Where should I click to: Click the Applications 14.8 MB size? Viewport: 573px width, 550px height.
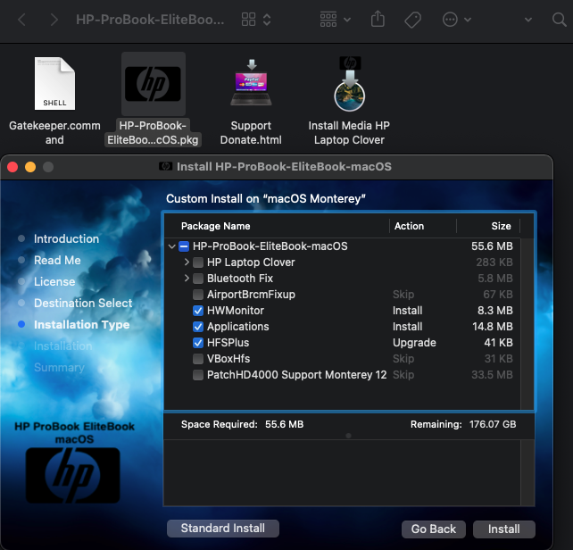coord(493,327)
